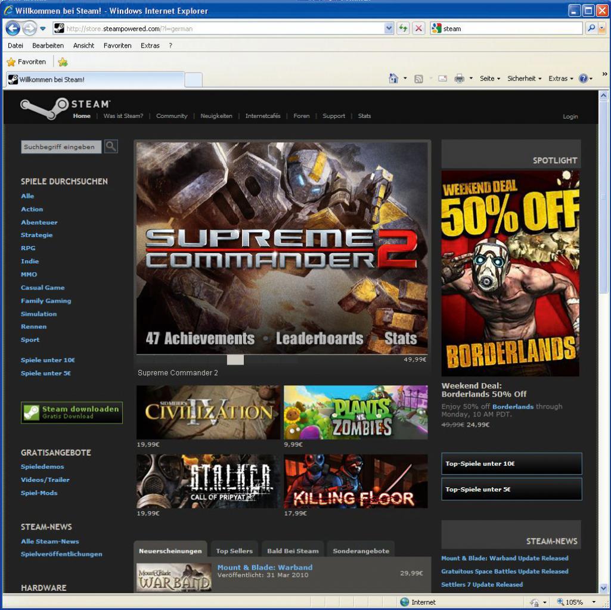Open the Extras command bar dropdown
This screenshot has width=611, height=610.
click(561, 79)
